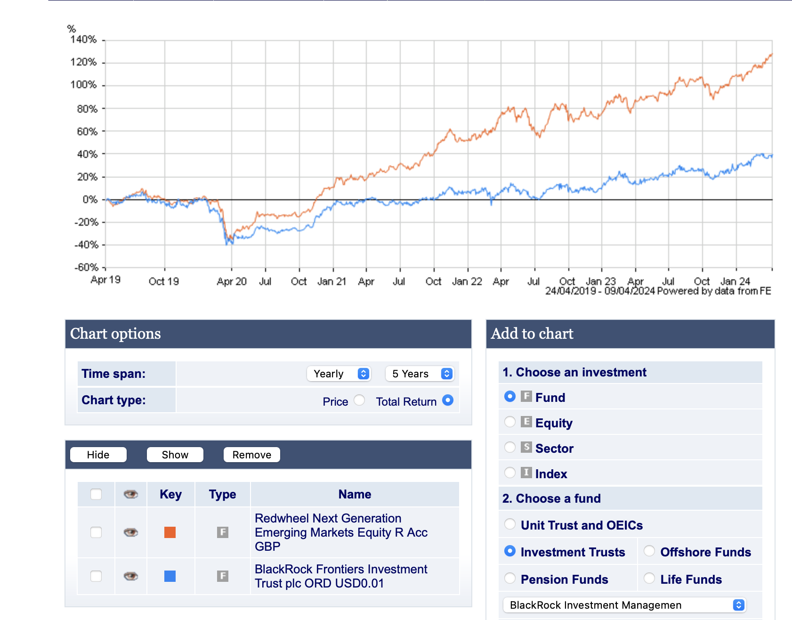Select Investment Trusts radio button
Image resolution: width=792 pixels, height=620 pixels.
click(x=510, y=551)
